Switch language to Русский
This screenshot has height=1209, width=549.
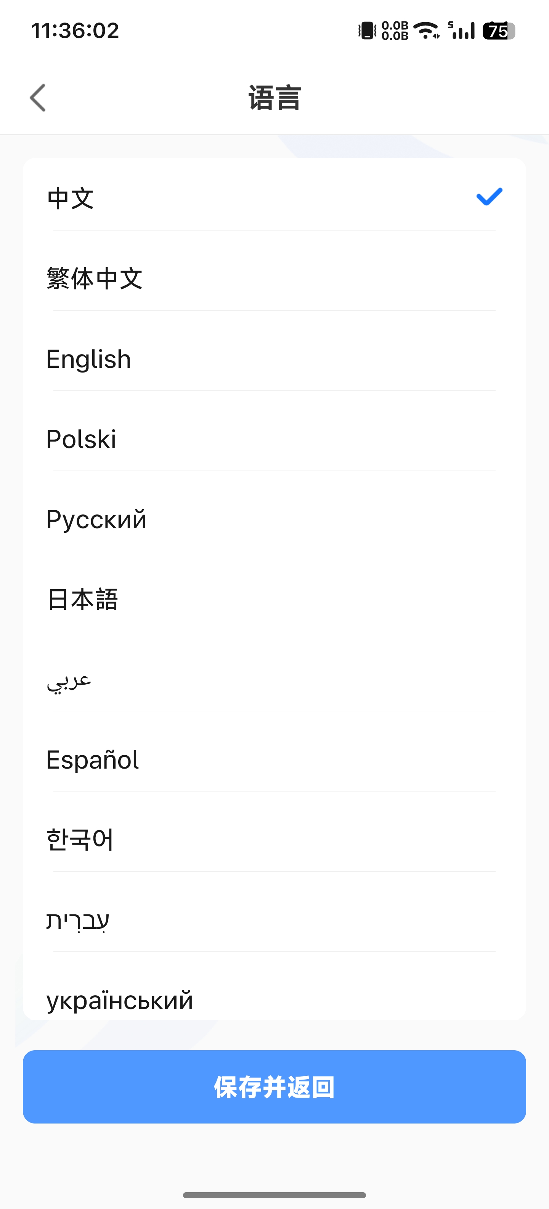(x=96, y=519)
